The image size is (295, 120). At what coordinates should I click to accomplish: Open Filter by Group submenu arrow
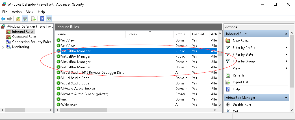click(286, 61)
